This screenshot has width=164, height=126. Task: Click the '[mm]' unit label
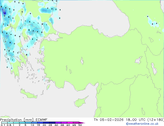point(28,120)
